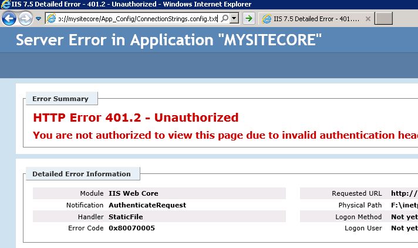Click the HTTP Error 401.2 - Unauthorized text
This screenshot has width=418, height=248.
point(136,118)
